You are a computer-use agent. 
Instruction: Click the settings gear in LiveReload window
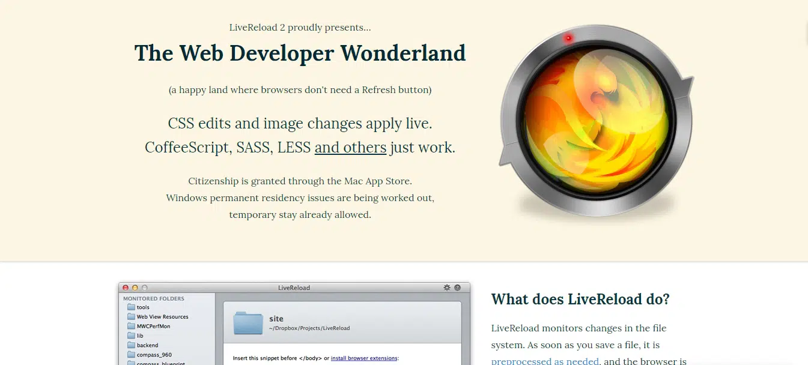tap(447, 288)
